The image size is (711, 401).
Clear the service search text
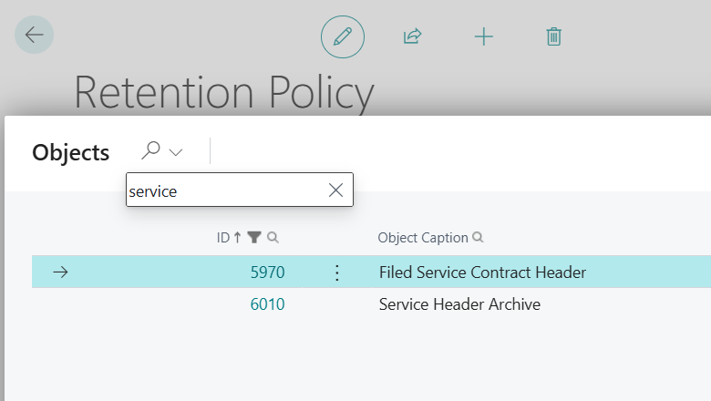pyautogui.click(x=335, y=190)
